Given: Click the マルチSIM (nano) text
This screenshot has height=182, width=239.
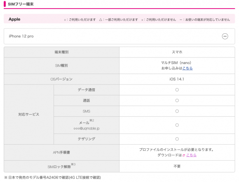Looking at the screenshot, I should click(x=176, y=63).
